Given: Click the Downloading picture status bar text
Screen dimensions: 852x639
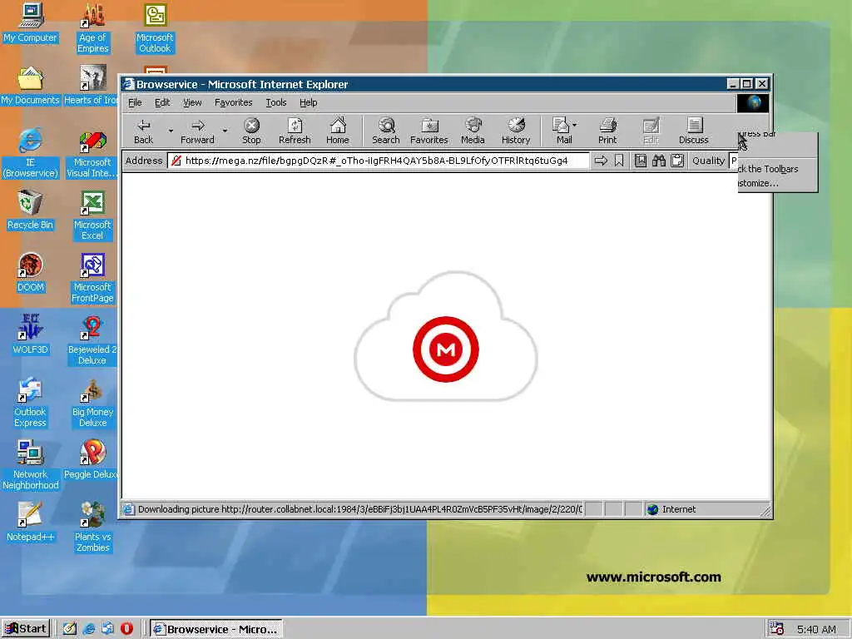Looking at the screenshot, I should [x=359, y=509].
